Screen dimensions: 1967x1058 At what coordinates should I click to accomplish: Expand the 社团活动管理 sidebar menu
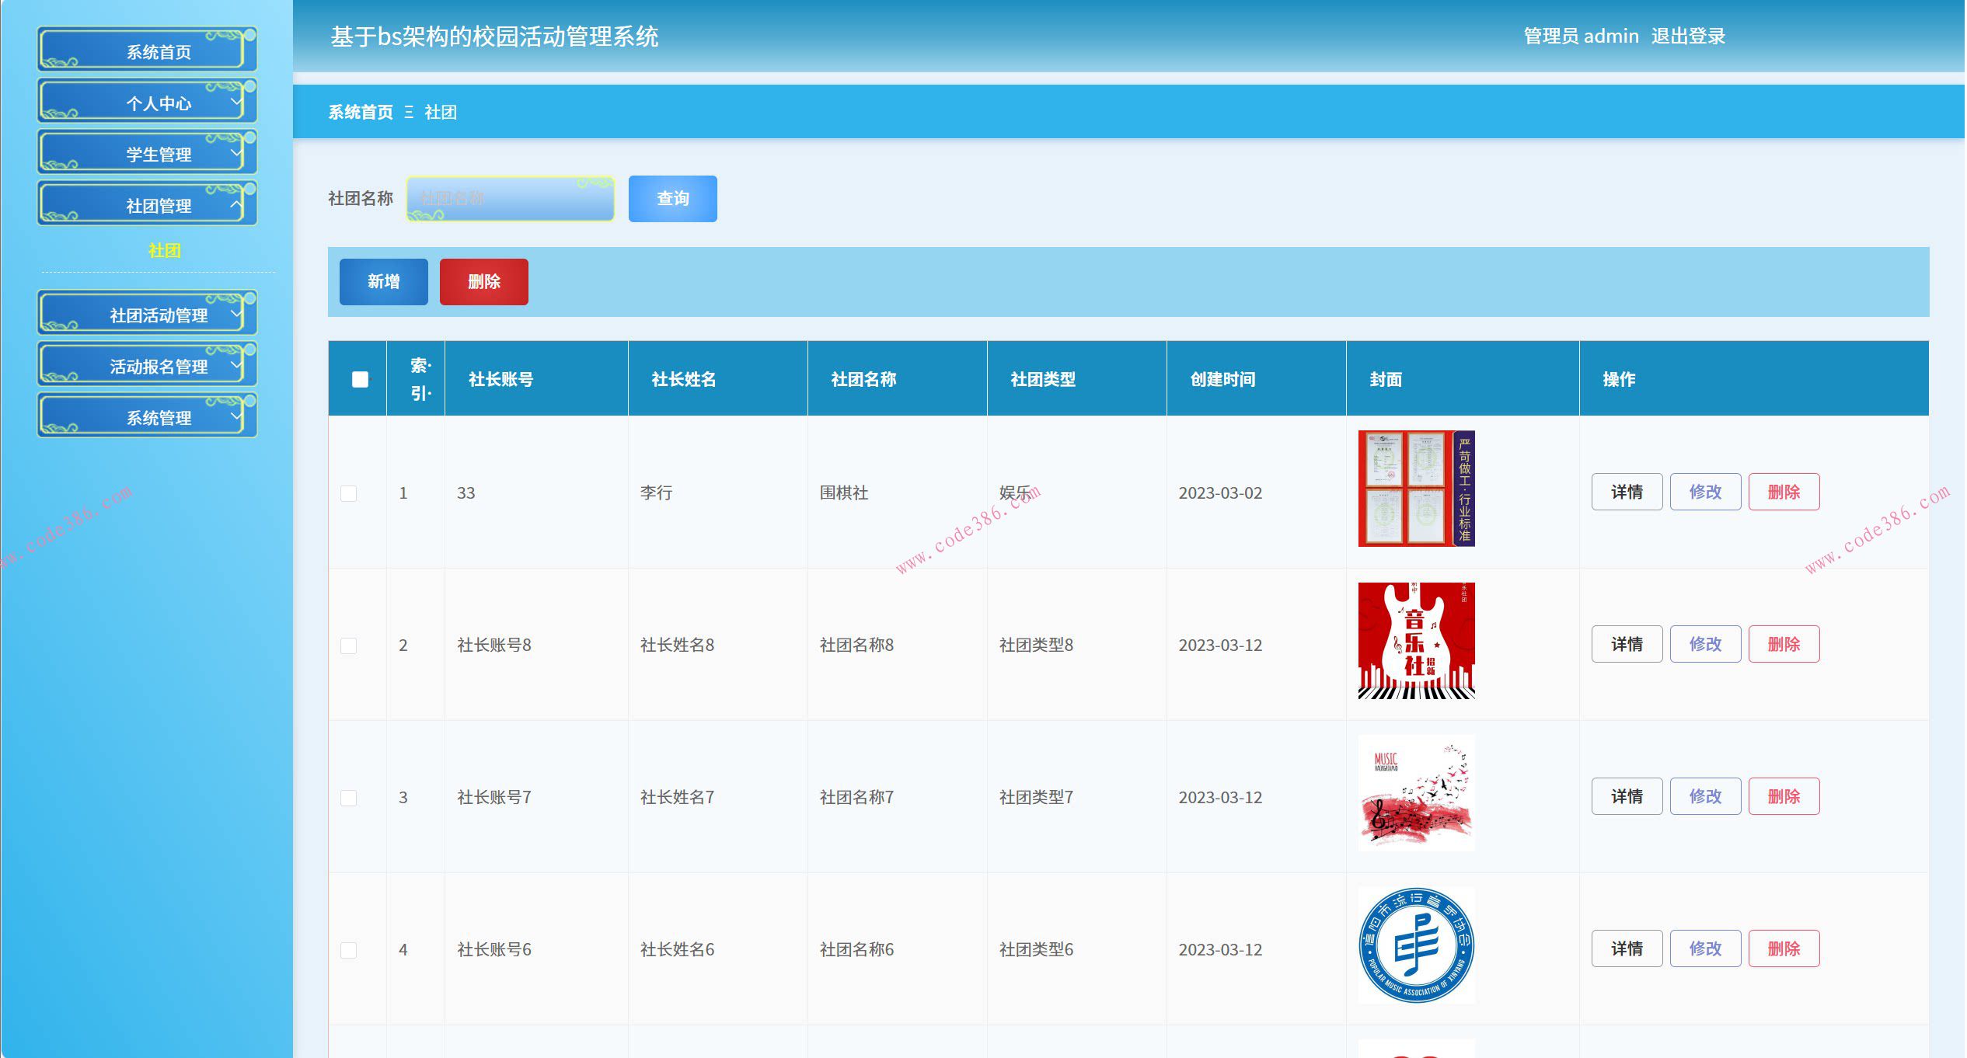tap(148, 314)
